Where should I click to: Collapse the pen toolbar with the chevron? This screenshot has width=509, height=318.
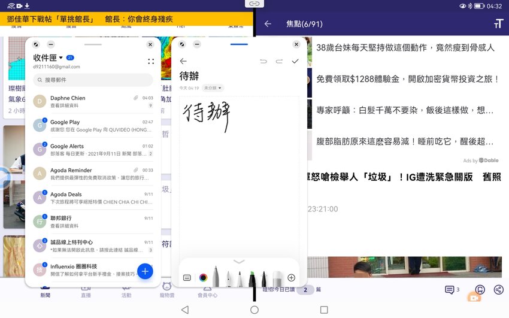pos(239,262)
